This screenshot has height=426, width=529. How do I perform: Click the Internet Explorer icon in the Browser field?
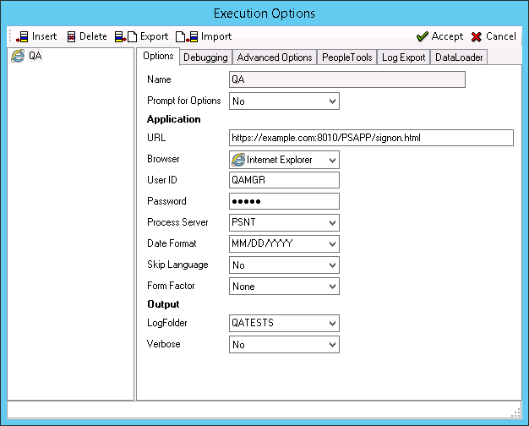238,160
